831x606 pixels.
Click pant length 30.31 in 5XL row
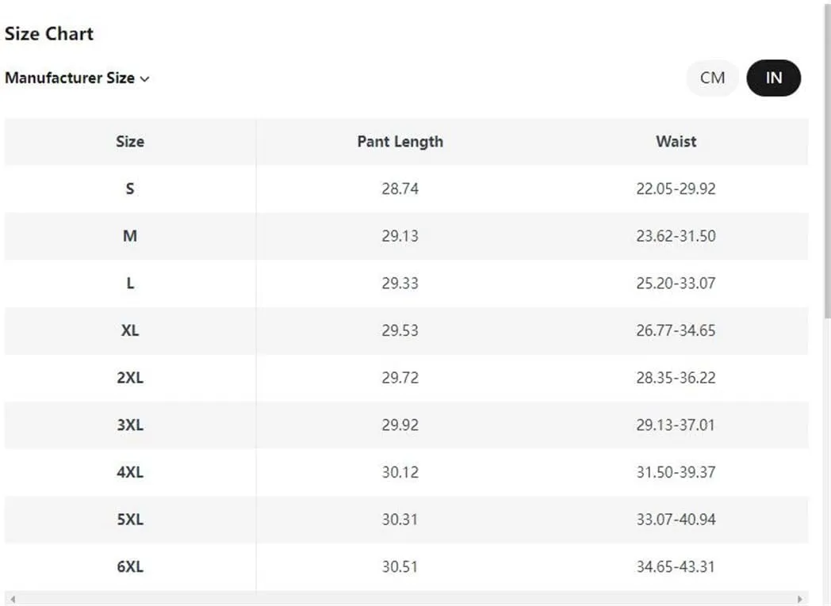[x=400, y=520]
